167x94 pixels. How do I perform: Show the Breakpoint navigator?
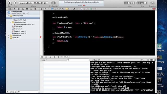(31, 9)
